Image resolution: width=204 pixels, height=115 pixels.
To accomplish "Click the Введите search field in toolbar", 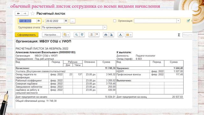I will tap(187, 35).
